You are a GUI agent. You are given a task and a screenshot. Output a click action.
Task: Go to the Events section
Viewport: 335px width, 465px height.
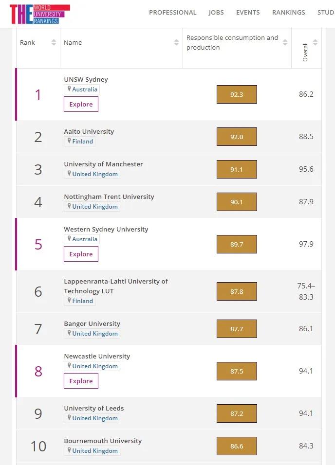pyautogui.click(x=248, y=13)
